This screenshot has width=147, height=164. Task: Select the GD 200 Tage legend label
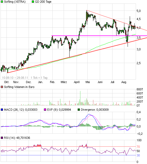pos(43,2)
